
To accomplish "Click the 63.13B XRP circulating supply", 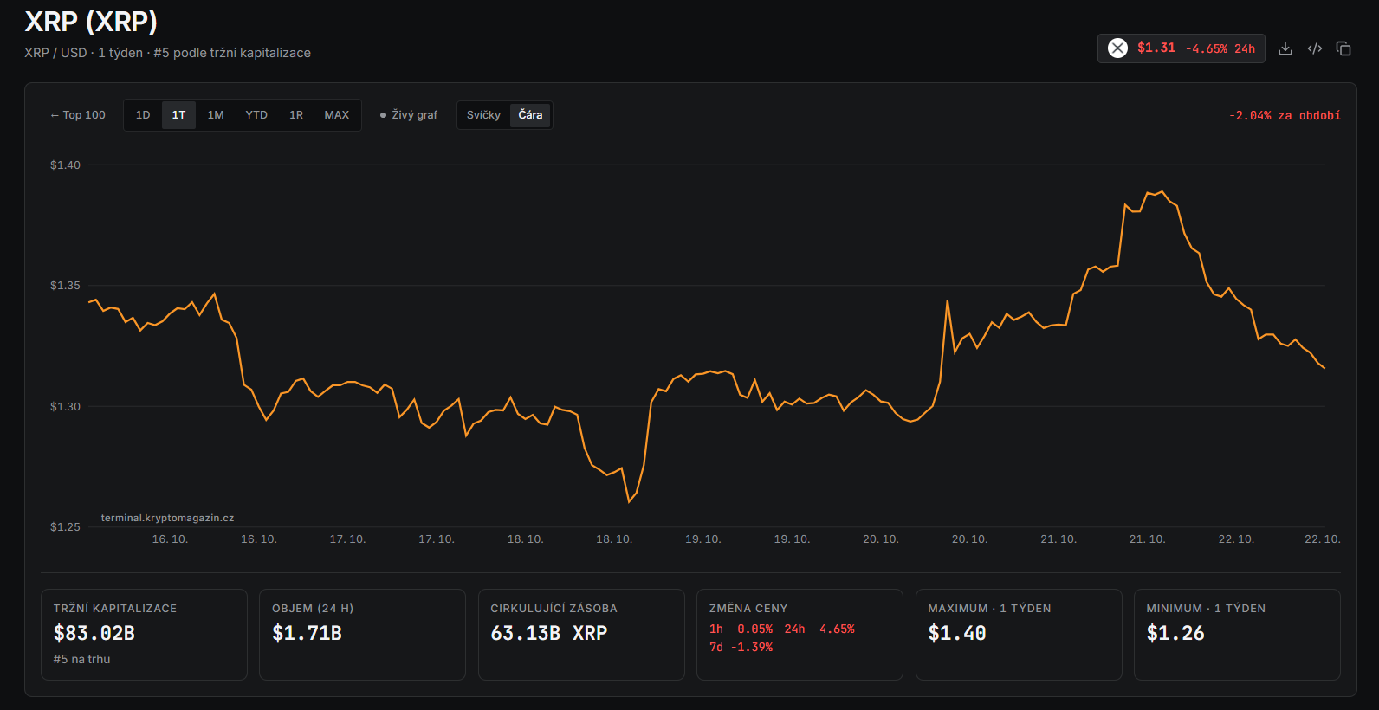I will pyautogui.click(x=549, y=634).
